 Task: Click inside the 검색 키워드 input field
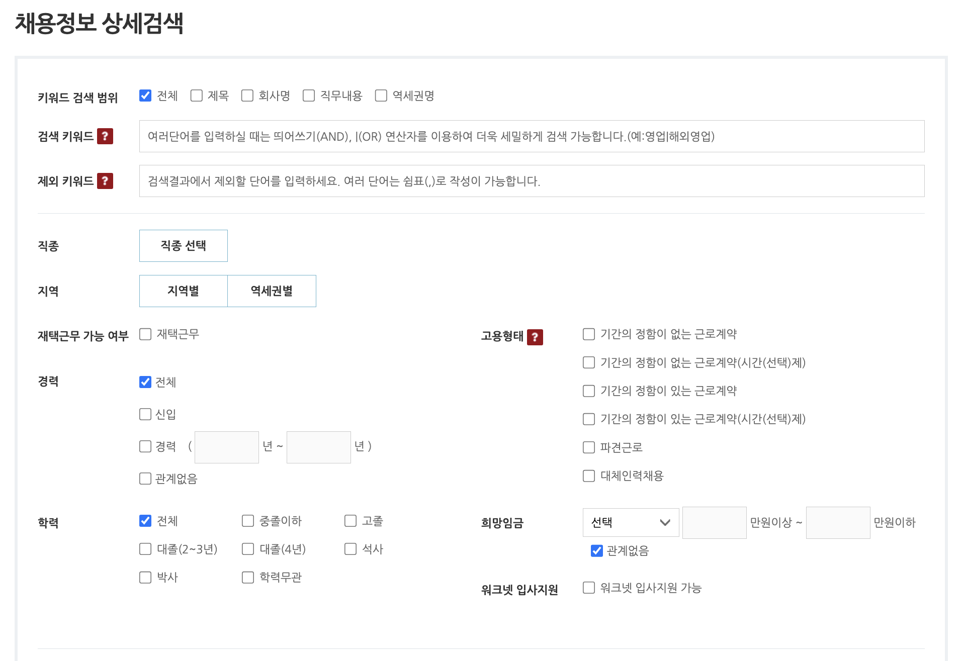503,136
